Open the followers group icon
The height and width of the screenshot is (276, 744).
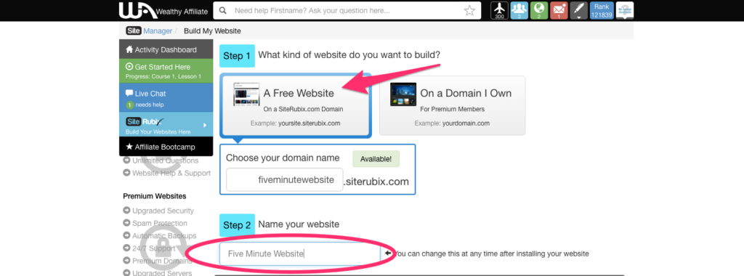click(519, 10)
